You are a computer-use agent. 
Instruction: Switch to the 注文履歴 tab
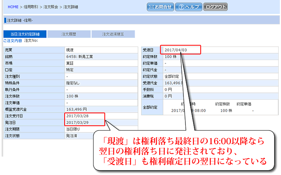click(68, 34)
